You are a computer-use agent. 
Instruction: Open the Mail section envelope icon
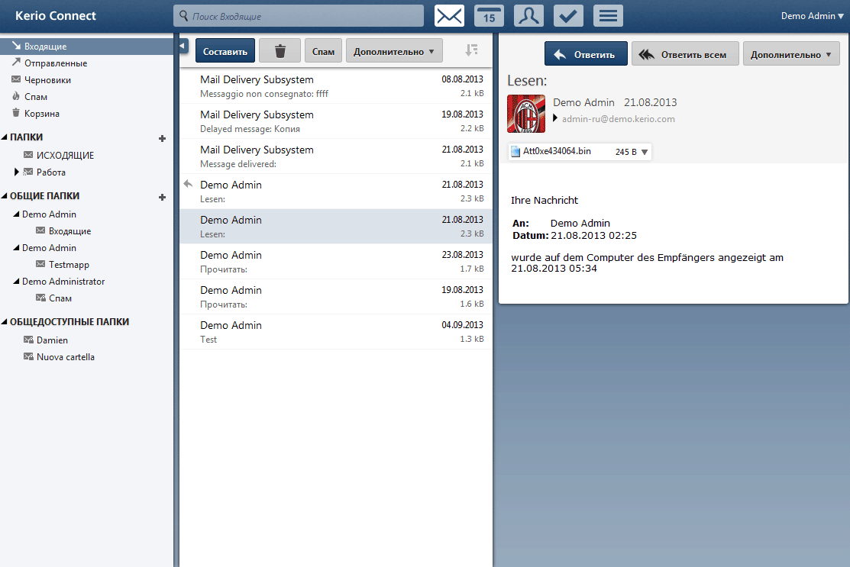(x=449, y=15)
